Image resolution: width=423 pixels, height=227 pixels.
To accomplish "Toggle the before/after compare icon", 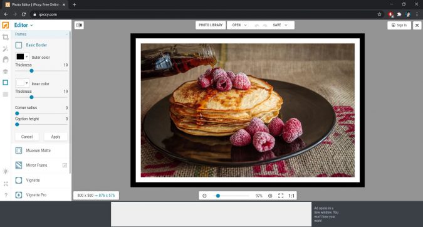I will tap(79, 25).
